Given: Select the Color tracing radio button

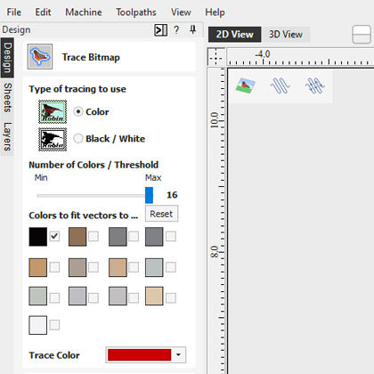Looking at the screenshot, I should [78, 112].
